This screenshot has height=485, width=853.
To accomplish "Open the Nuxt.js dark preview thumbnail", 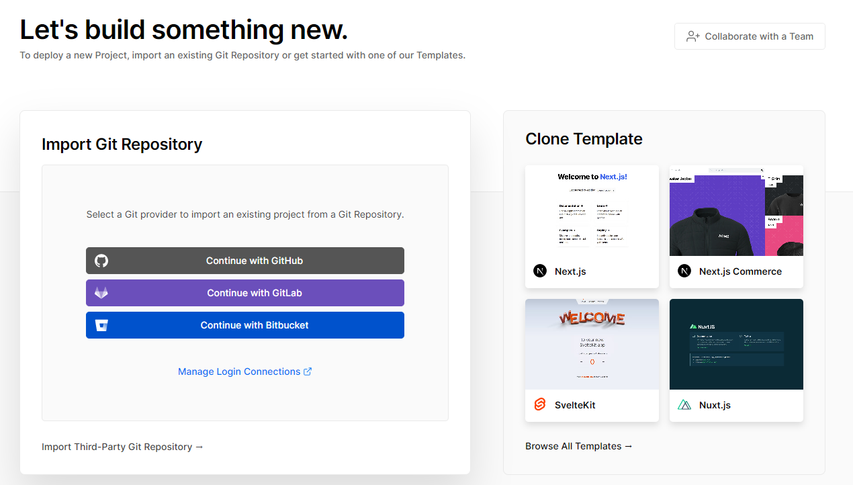I will (736, 344).
